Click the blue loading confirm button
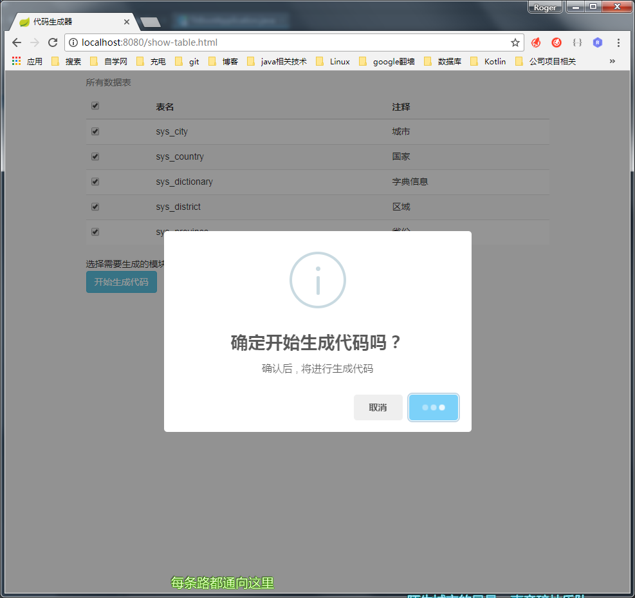Viewport: 635px width, 598px height. [434, 407]
